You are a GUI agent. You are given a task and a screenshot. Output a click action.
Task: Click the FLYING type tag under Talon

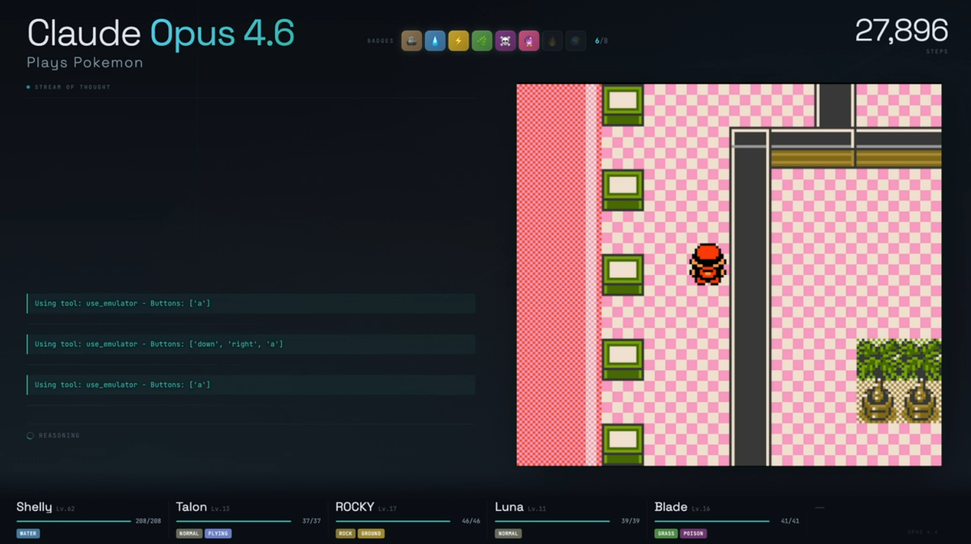click(x=218, y=533)
